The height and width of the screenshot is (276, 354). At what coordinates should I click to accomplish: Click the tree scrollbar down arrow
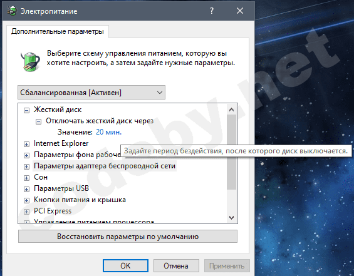point(231,218)
